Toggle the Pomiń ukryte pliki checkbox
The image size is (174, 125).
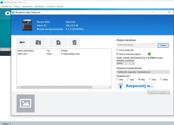pyautogui.click(x=117, y=50)
